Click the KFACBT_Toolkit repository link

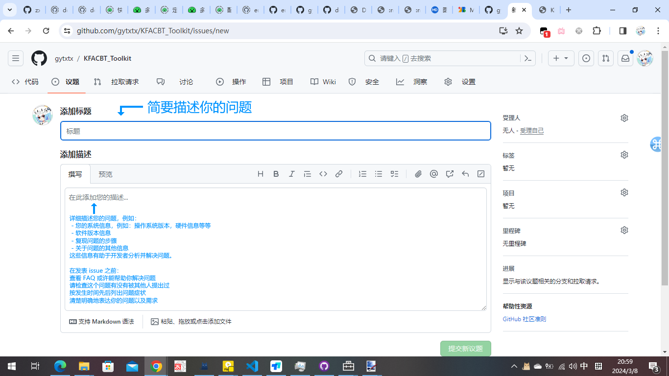(x=107, y=58)
